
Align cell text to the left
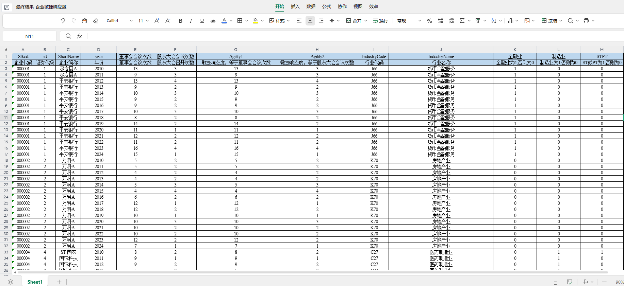click(x=299, y=21)
